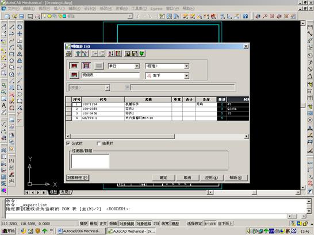Click the linear dimension icon in the right toolbar
Viewport: 314px width, 235px height.
[x=310, y=27]
